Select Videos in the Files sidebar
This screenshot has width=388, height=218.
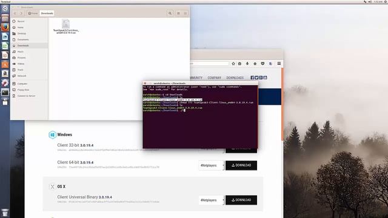click(30, 64)
